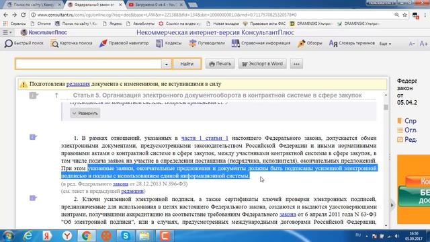Open закона link about 63-ФЗ electronic signature

coord(288,214)
